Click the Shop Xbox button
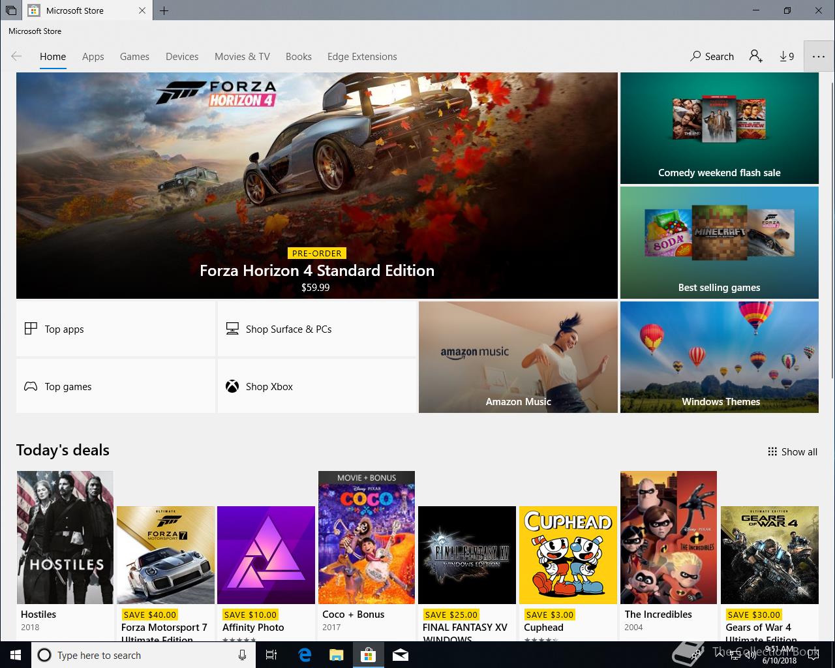Image resolution: width=835 pixels, height=668 pixels. [316, 386]
